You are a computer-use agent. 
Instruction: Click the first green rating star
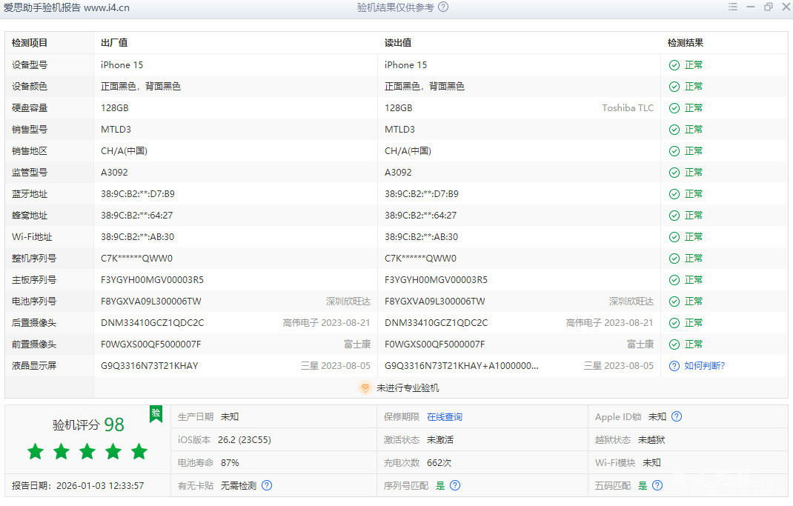click(x=36, y=451)
